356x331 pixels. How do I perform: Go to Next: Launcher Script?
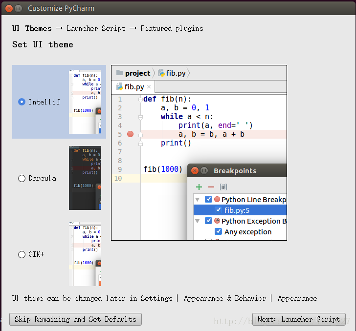[x=299, y=319]
